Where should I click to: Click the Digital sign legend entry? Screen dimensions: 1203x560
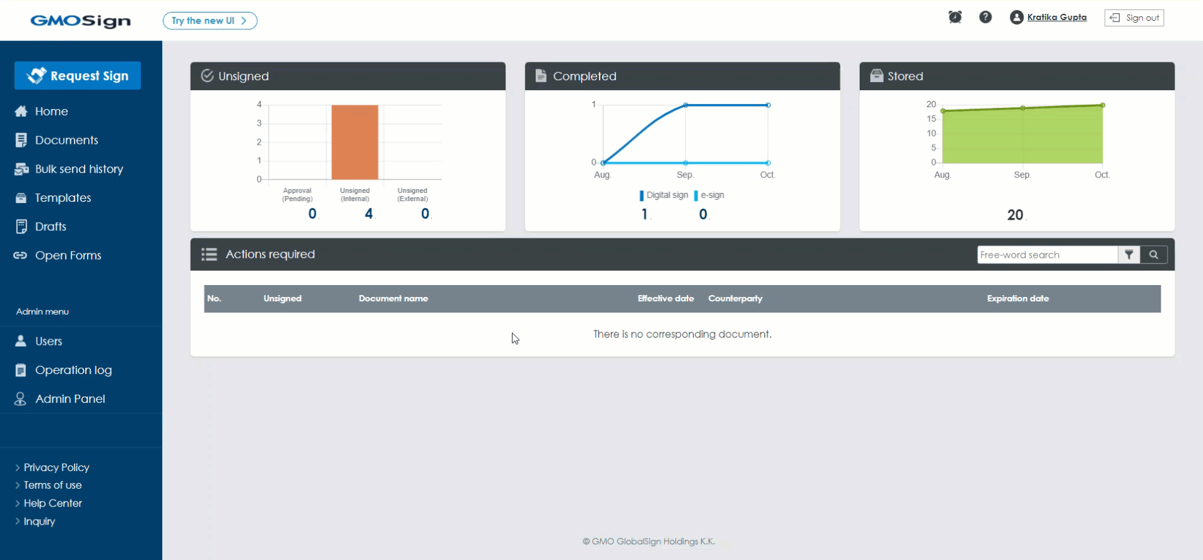pyautogui.click(x=664, y=195)
